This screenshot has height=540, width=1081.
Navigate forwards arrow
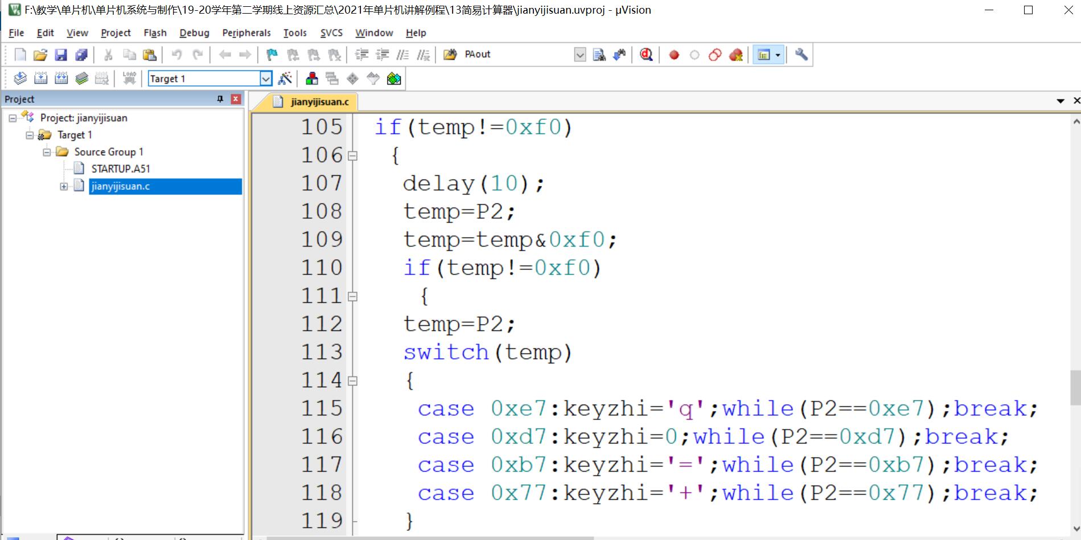(245, 55)
